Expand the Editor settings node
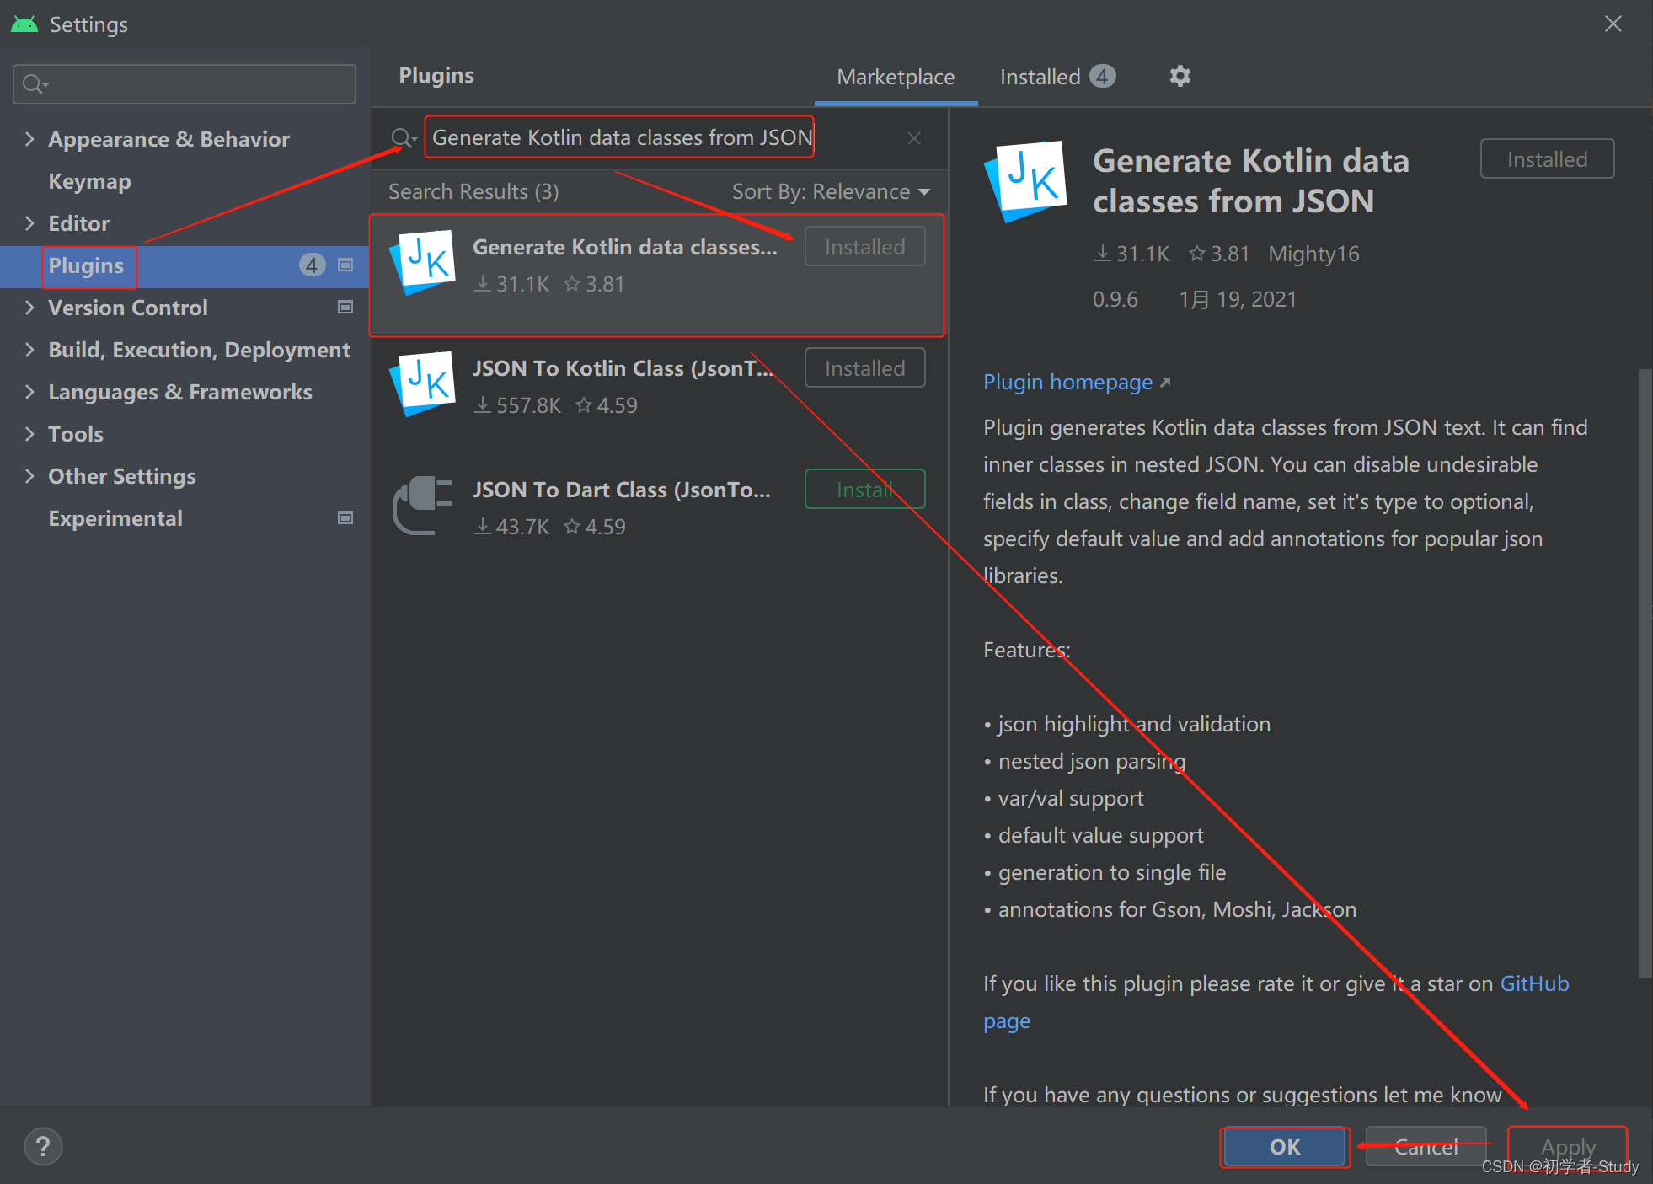Screen dimensions: 1653x1184 click(30, 223)
